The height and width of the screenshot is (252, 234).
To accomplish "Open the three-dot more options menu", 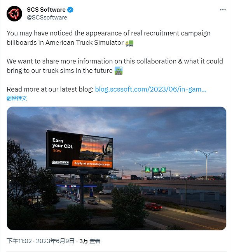I will point(222,10).
